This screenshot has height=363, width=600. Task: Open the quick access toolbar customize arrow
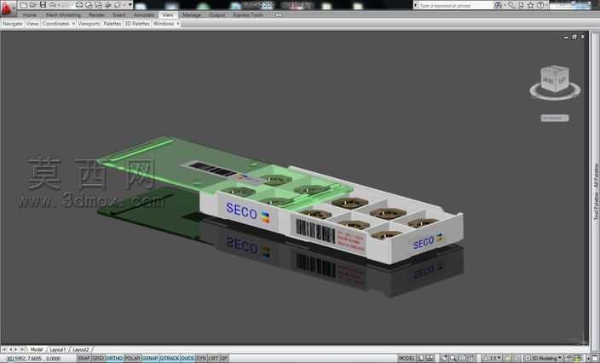[x=130, y=5]
